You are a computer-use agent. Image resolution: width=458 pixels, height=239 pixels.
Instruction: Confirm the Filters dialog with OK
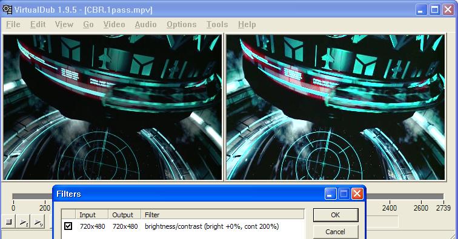coord(336,215)
